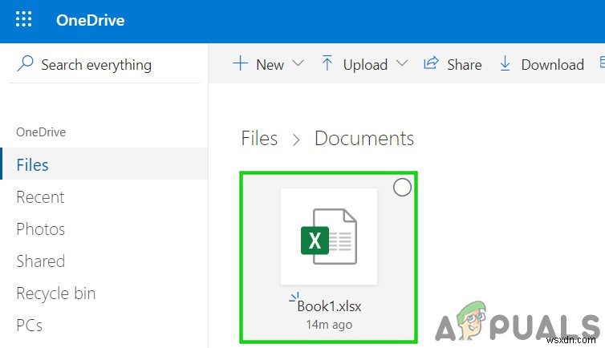Viewport: 605px width, 348px height.
Task: Expand the Upload dropdown chevron
Action: coord(402,63)
